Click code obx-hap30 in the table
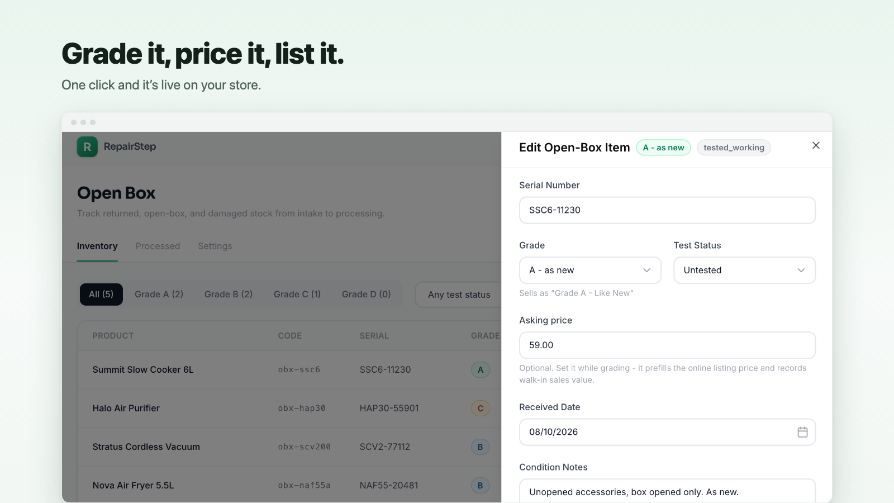 [x=302, y=409]
